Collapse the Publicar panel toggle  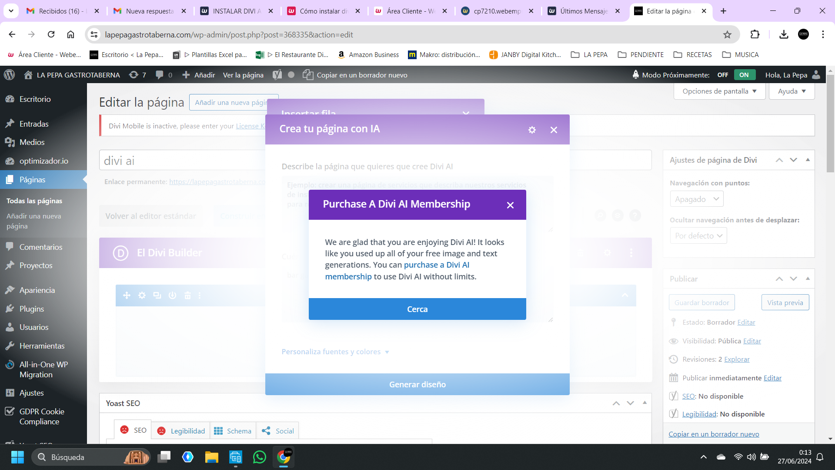pyautogui.click(x=808, y=279)
